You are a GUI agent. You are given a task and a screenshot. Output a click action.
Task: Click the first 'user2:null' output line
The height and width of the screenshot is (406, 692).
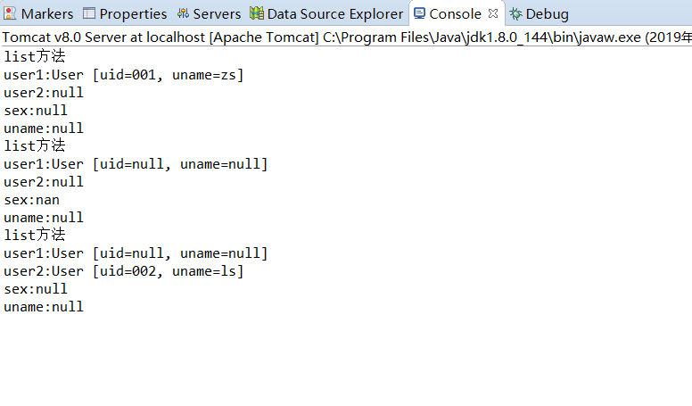[x=43, y=93]
